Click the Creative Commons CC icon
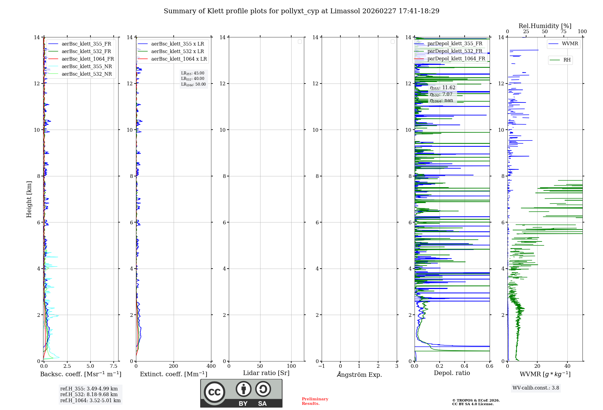 pyautogui.click(x=214, y=392)
